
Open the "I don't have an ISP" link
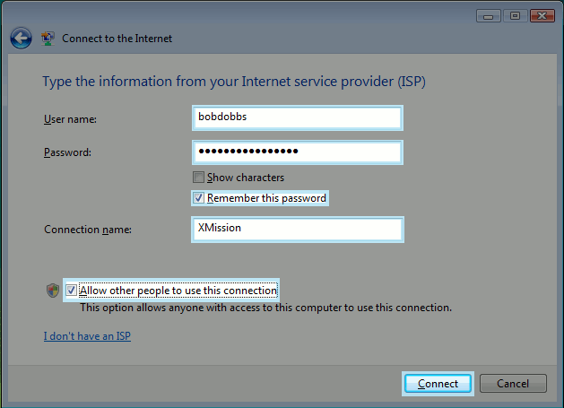coord(87,336)
